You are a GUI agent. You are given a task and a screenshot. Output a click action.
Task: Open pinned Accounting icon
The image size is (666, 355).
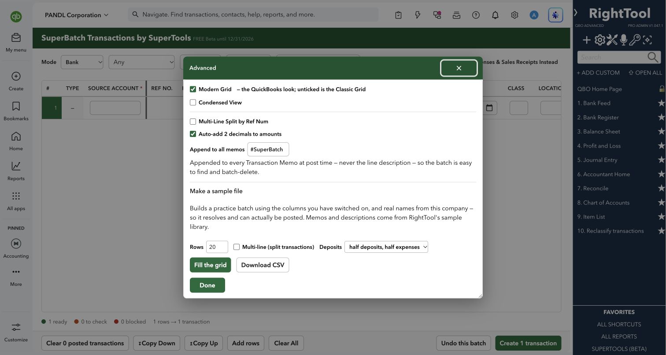pos(16,244)
